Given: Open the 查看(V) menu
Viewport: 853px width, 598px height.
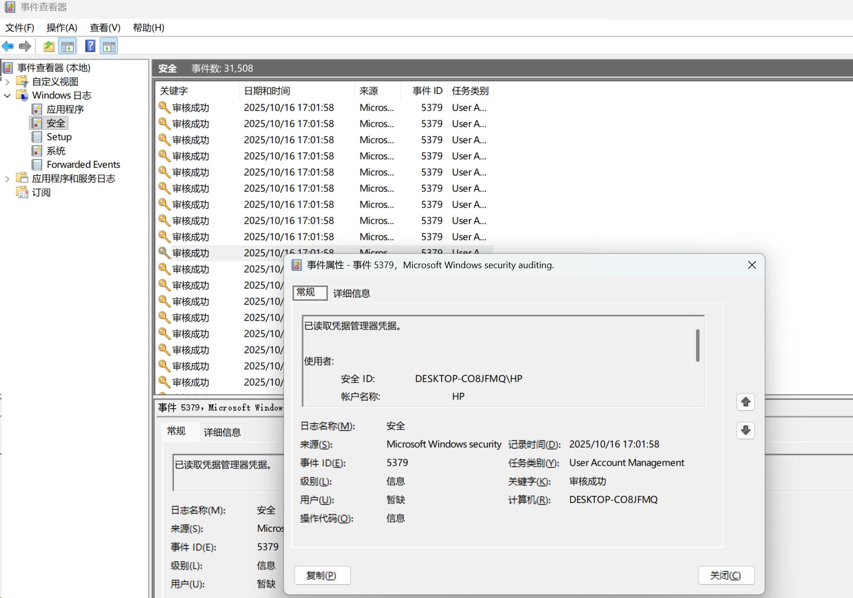Looking at the screenshot, I should pos(105,28).
